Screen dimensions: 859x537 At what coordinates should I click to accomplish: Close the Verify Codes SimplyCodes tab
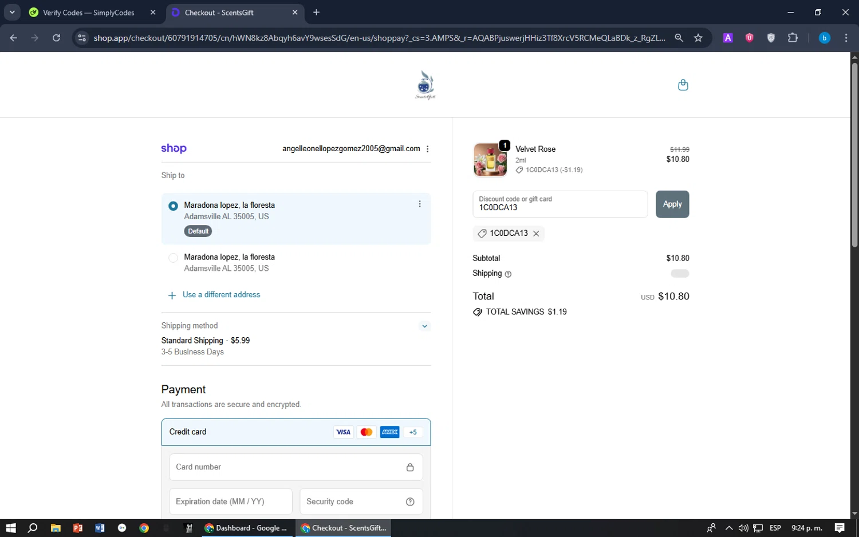(153, 12)
